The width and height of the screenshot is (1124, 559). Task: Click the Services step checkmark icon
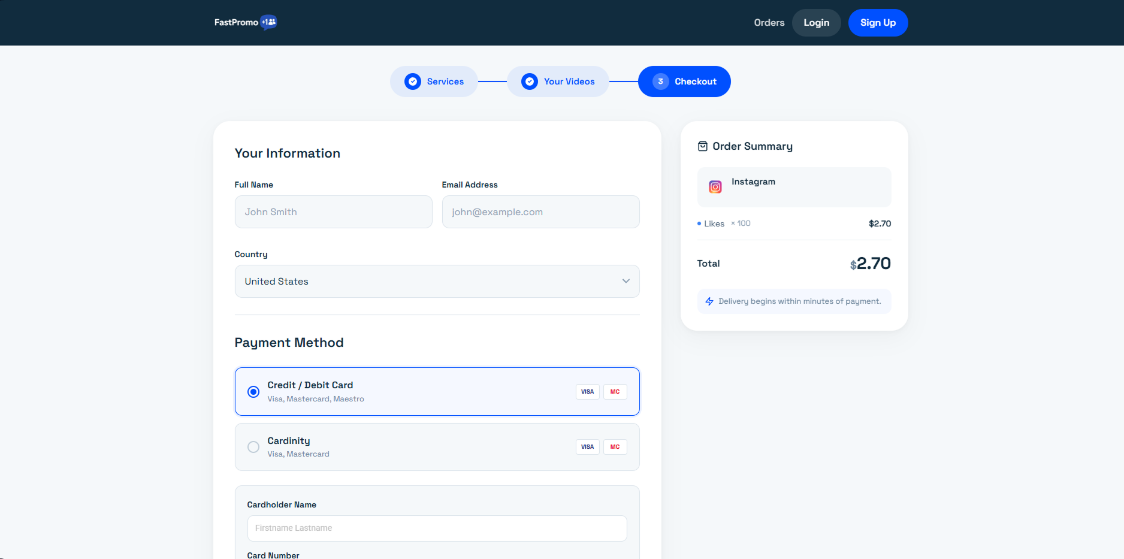(x=413, y=81)
